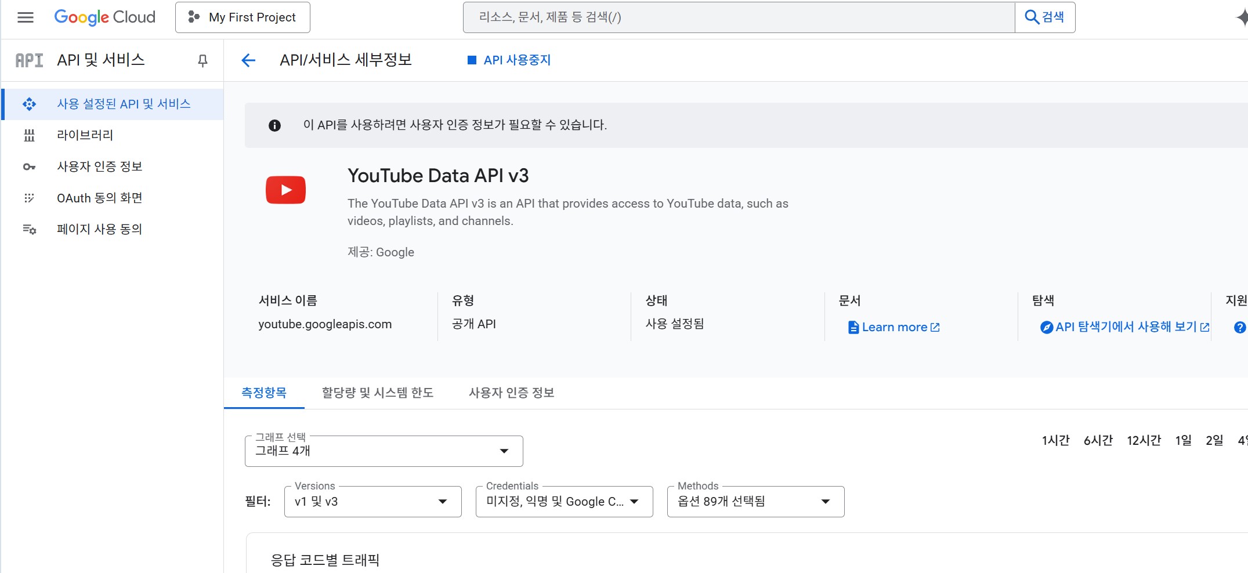Click the Google Cloud logo
1248x573 pixels.
[x=105, y=17]
